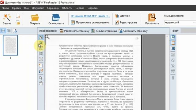Click the Открыть folder button
The image size is (196, 110).
pyautogui.click(x=35, y=19)
